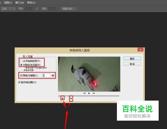
Task: Open the 窗口(W) menu
Action: 20,3
